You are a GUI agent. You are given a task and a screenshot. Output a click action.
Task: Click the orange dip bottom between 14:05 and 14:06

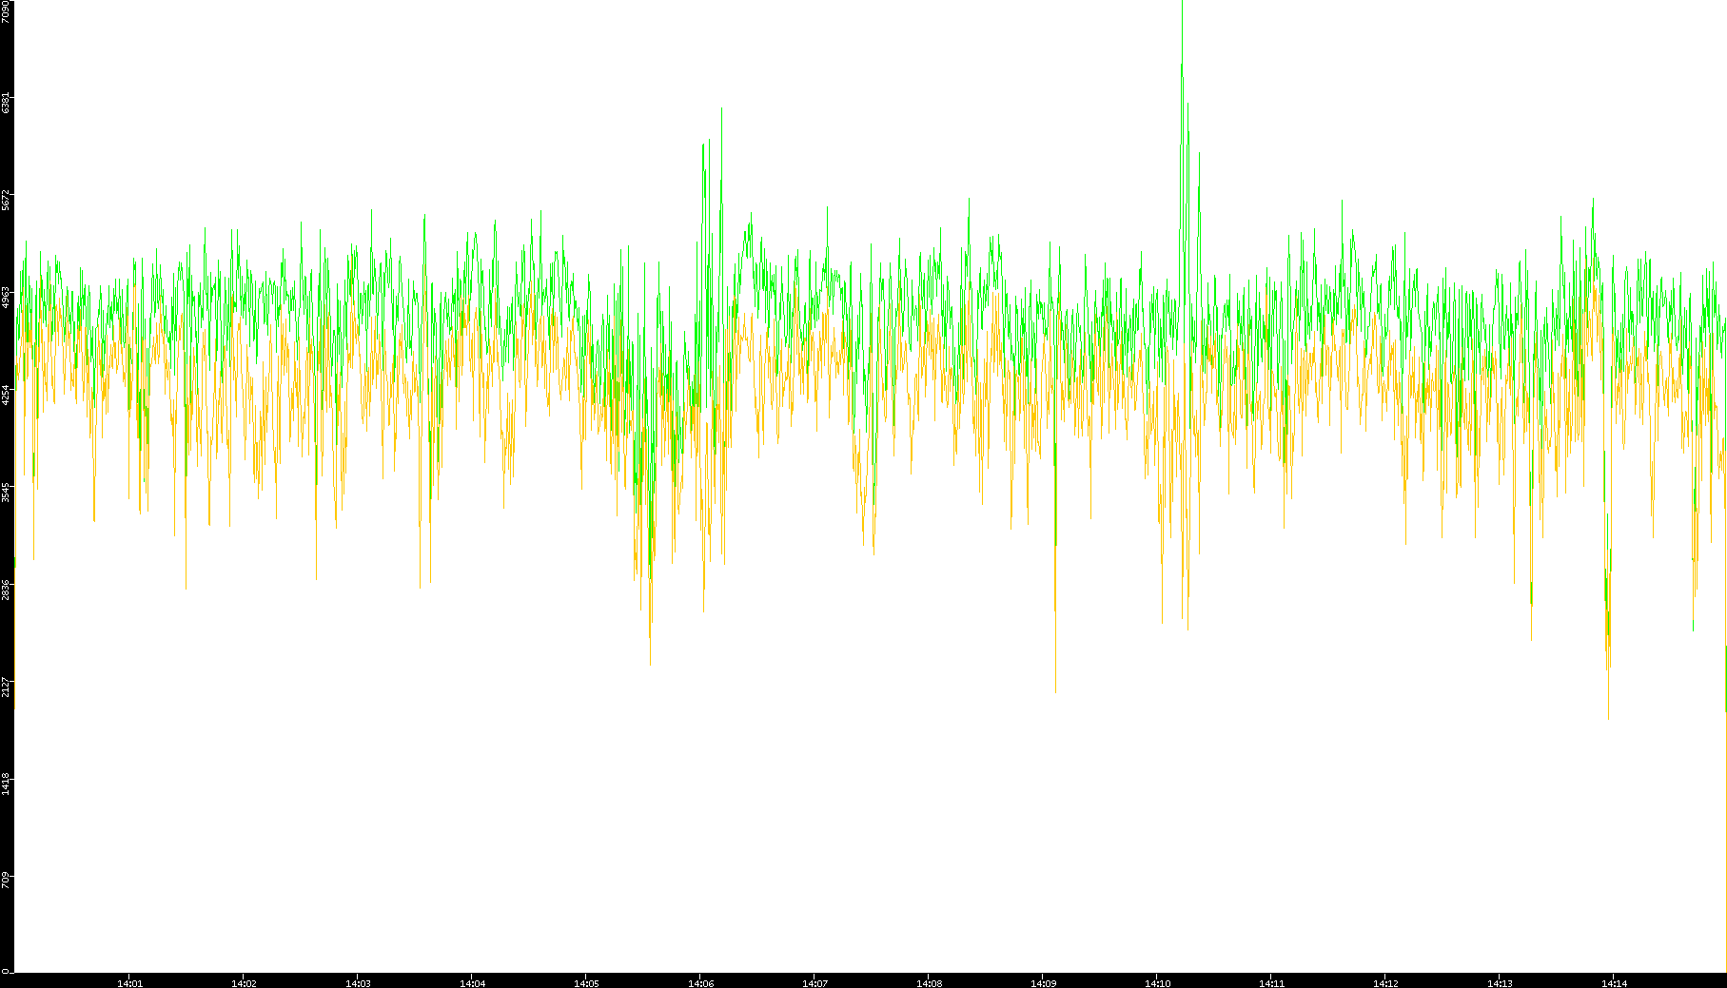[650, 635]
